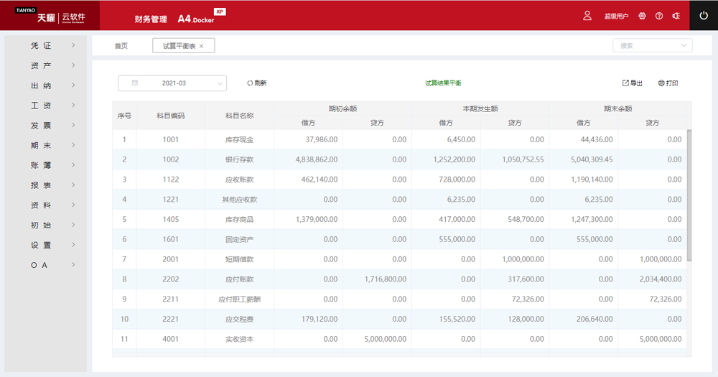
Task: Close the 试算平衡表 tab
Action: (x=202, y=46)
